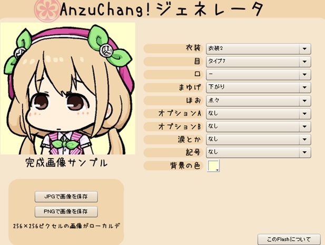Click the arrow on the 下がり combo box
Screen dimensions: 325x245
click(304, 87)
